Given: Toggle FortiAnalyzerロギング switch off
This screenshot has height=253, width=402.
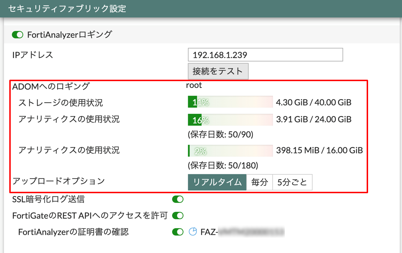Looking at the screenshot, I should point(18,35).
